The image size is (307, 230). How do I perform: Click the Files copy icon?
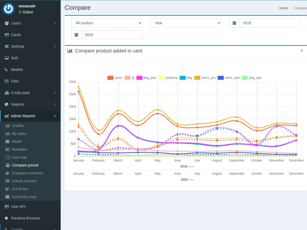(7, 81)
